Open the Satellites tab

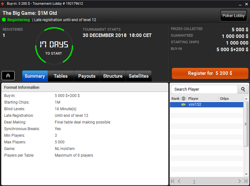click(x=139, y=76)
